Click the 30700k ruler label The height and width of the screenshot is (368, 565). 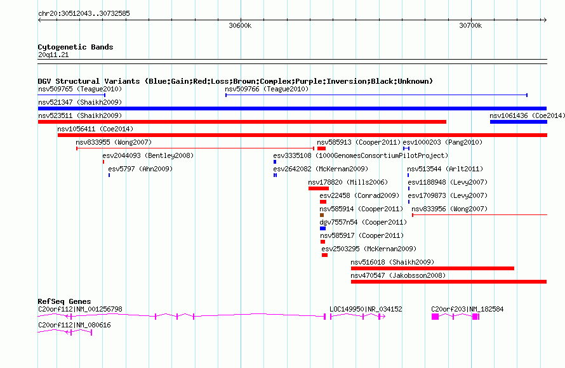pyautogui.click(x=470, y=25)
